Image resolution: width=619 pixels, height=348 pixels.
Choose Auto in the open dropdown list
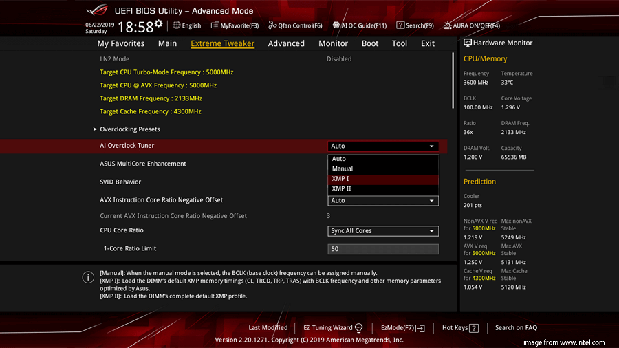pyautogui.click(x=383, y=159)
